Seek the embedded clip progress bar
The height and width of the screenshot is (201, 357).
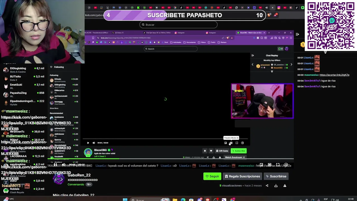[x=165, y=139]
